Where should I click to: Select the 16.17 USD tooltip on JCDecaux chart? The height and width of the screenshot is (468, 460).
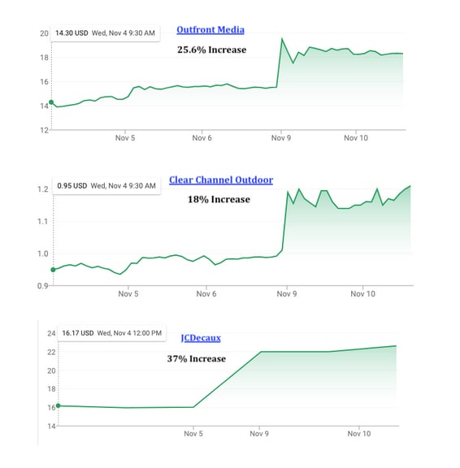point(111,333)
